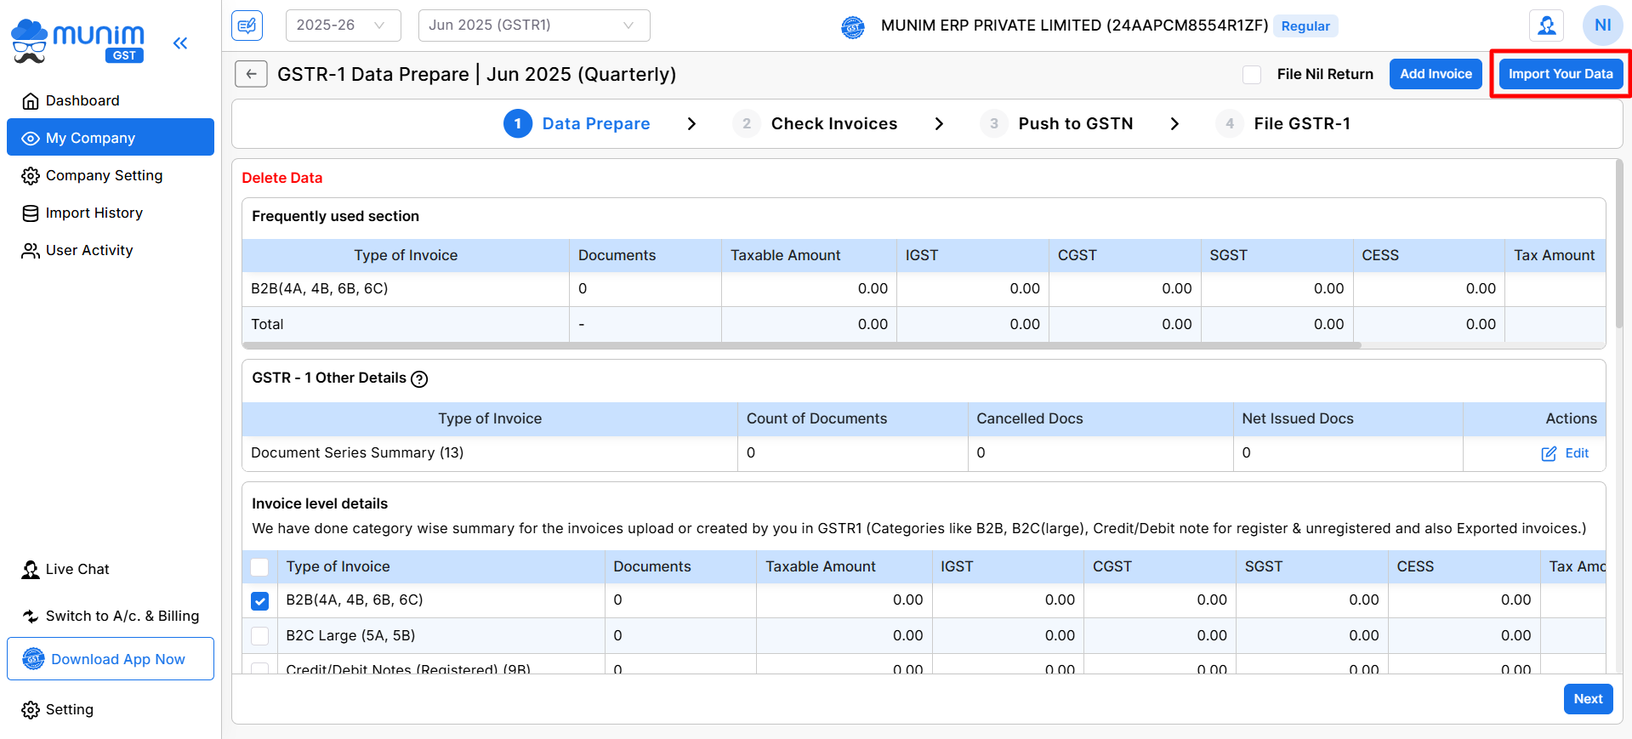The image size is (1632, 739).
Task: Click Switch to A/c. & Billing label
Action: [122, 617]
